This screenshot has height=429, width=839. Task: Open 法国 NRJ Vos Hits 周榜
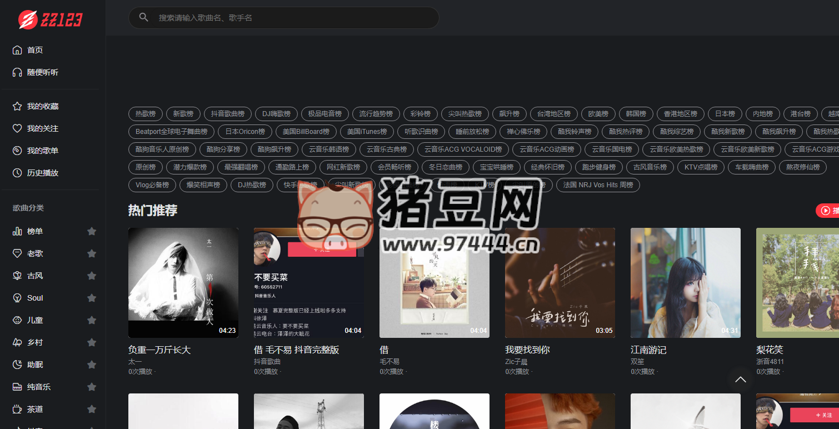click(x=598, y=185)
